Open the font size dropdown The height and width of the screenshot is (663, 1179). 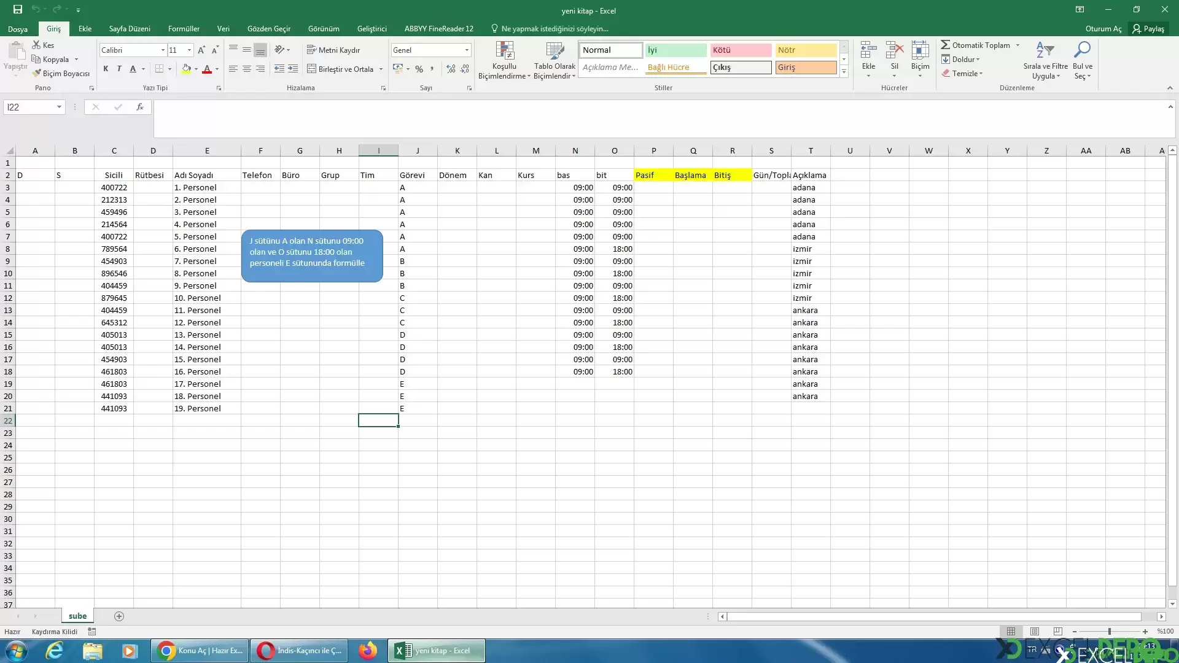[189, 50]
